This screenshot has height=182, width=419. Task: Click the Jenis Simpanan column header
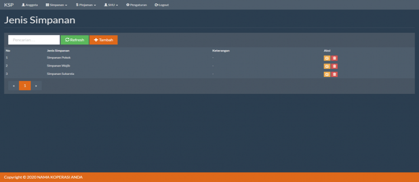(x=59, y=51)
